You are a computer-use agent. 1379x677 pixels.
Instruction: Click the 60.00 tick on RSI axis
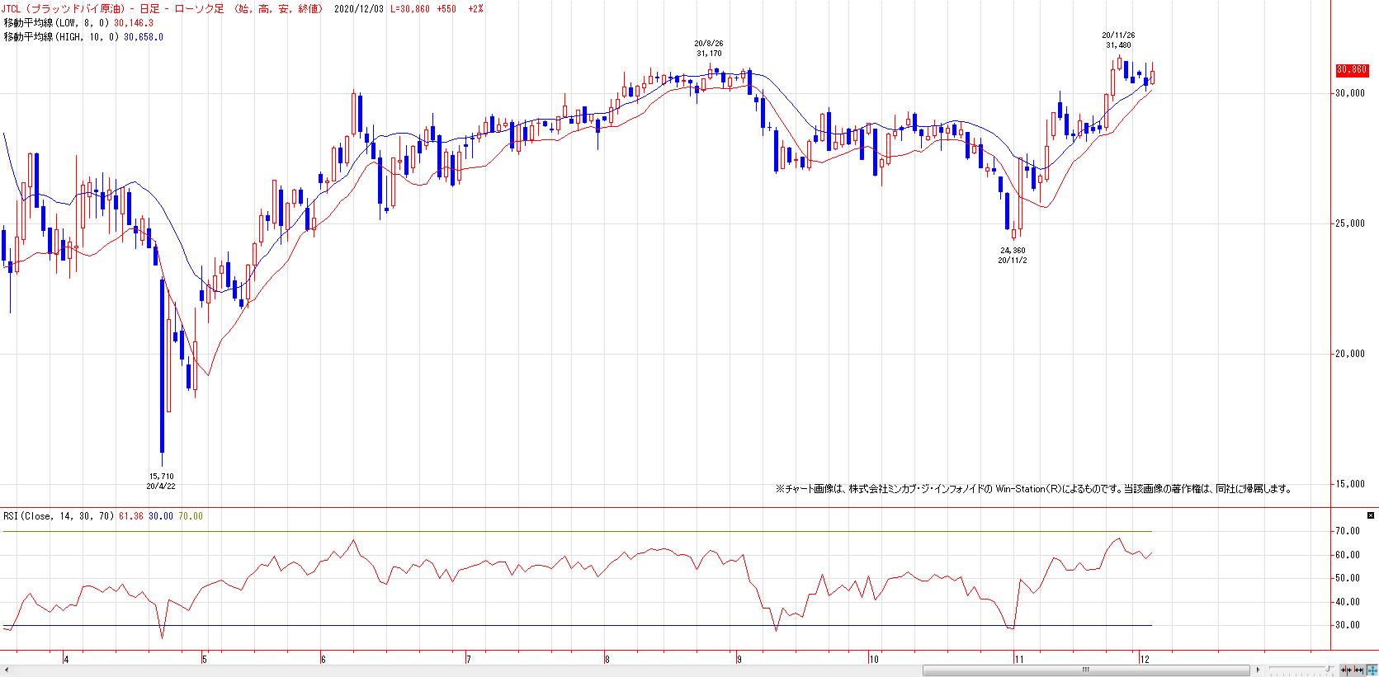point(1349,555)
